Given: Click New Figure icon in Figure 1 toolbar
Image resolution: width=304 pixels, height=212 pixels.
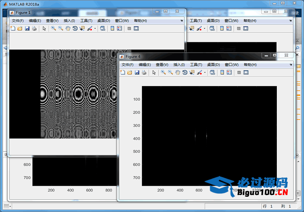Looking at the screenshot, I should pos(13,28).
